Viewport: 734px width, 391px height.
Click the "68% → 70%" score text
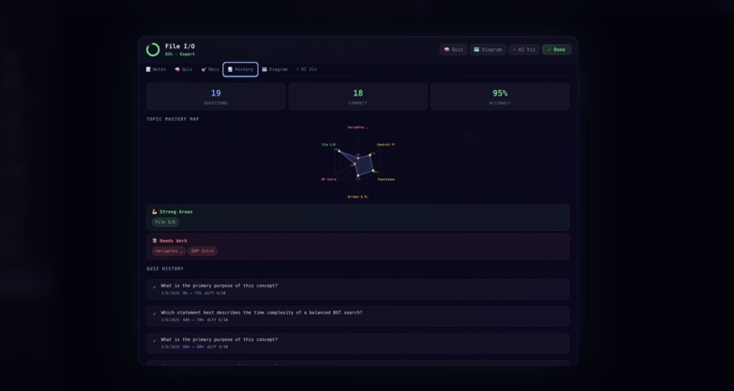point(193,320)
